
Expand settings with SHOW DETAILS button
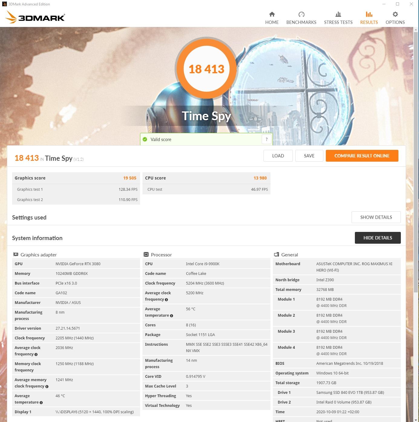click(x=376, y=217)
